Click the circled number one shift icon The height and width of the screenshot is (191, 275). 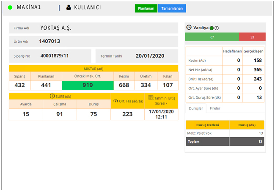click(217, 28)
